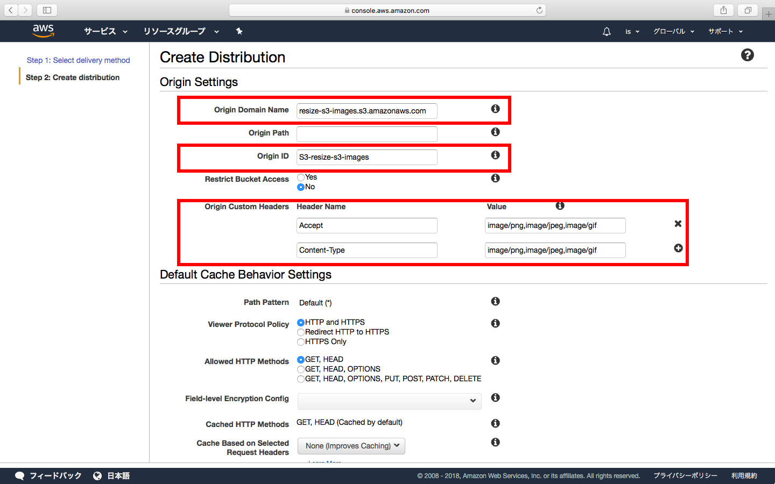
Task: Select HTTP and HTTPS protocol policy
Action: 301,322
